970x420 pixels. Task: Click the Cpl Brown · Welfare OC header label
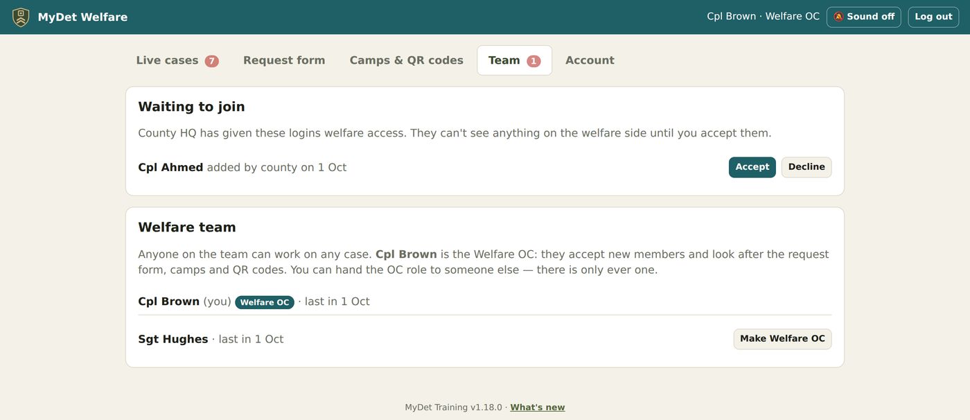pos(763,17)
